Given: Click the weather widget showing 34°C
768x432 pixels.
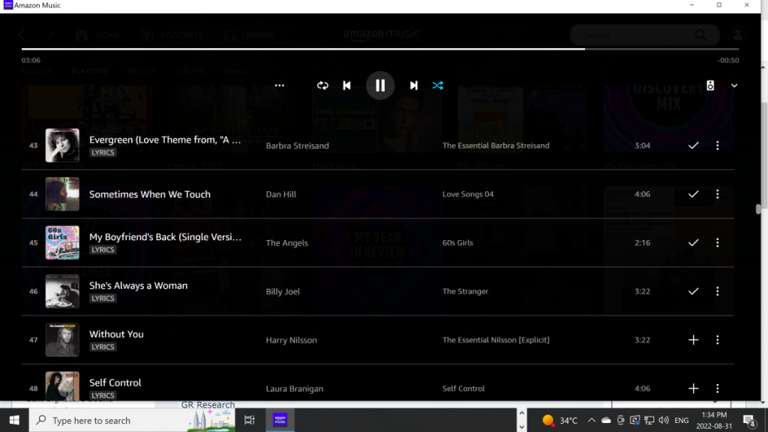Looking at the screenshot, I should (x=559, y=420).
